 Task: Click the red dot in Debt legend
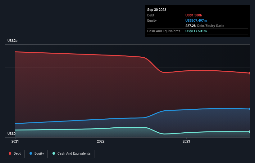tap(10, 153)
